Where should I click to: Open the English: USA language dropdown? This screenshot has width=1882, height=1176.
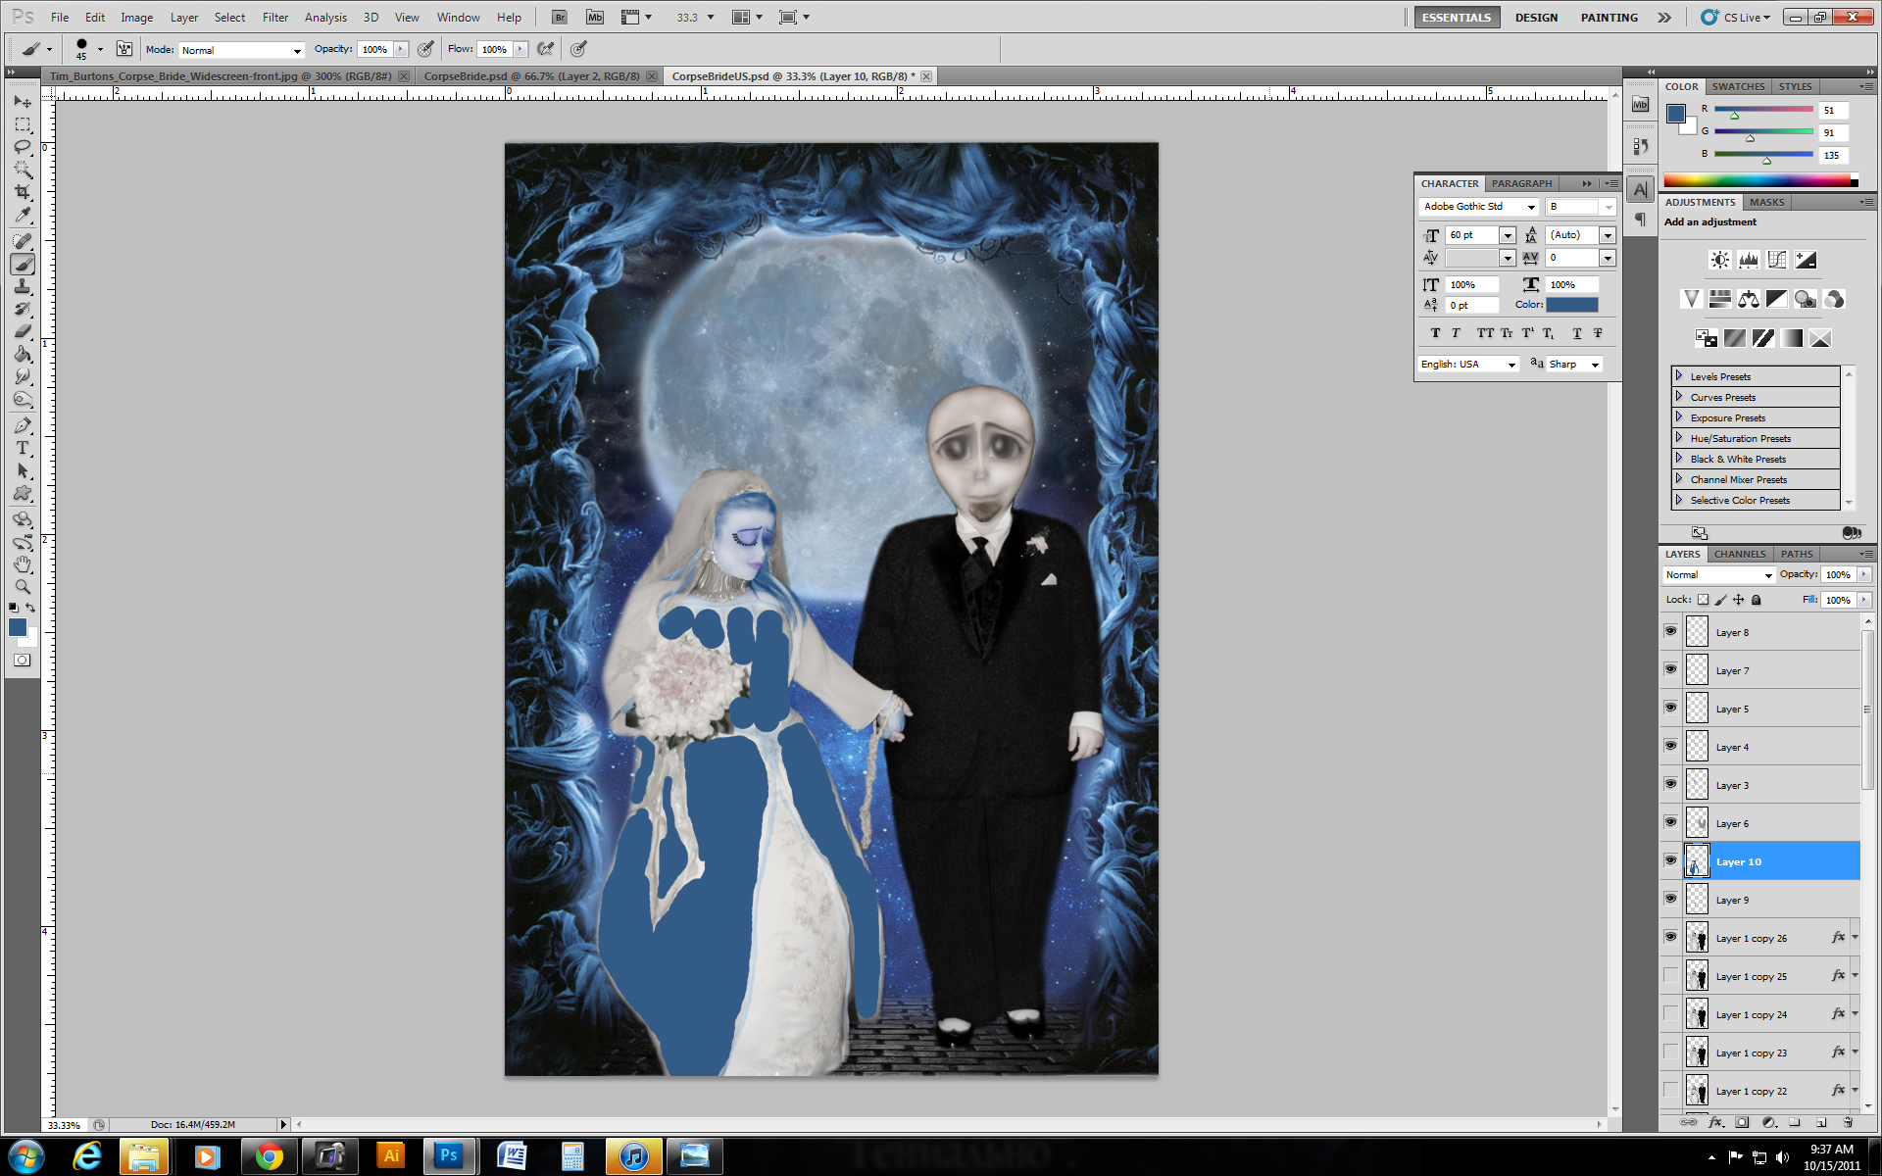click(x=1468, y=365)
